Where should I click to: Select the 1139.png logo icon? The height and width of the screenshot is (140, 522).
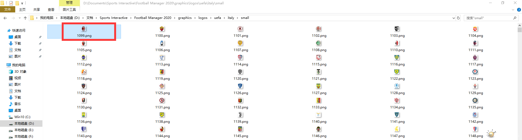(x=240, y=115)
